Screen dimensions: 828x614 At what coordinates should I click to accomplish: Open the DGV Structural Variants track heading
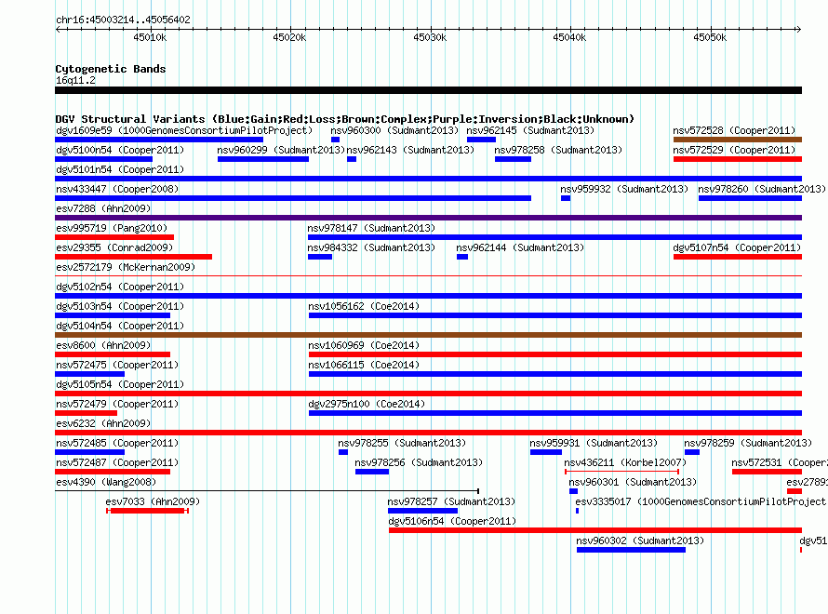(345, 119)
